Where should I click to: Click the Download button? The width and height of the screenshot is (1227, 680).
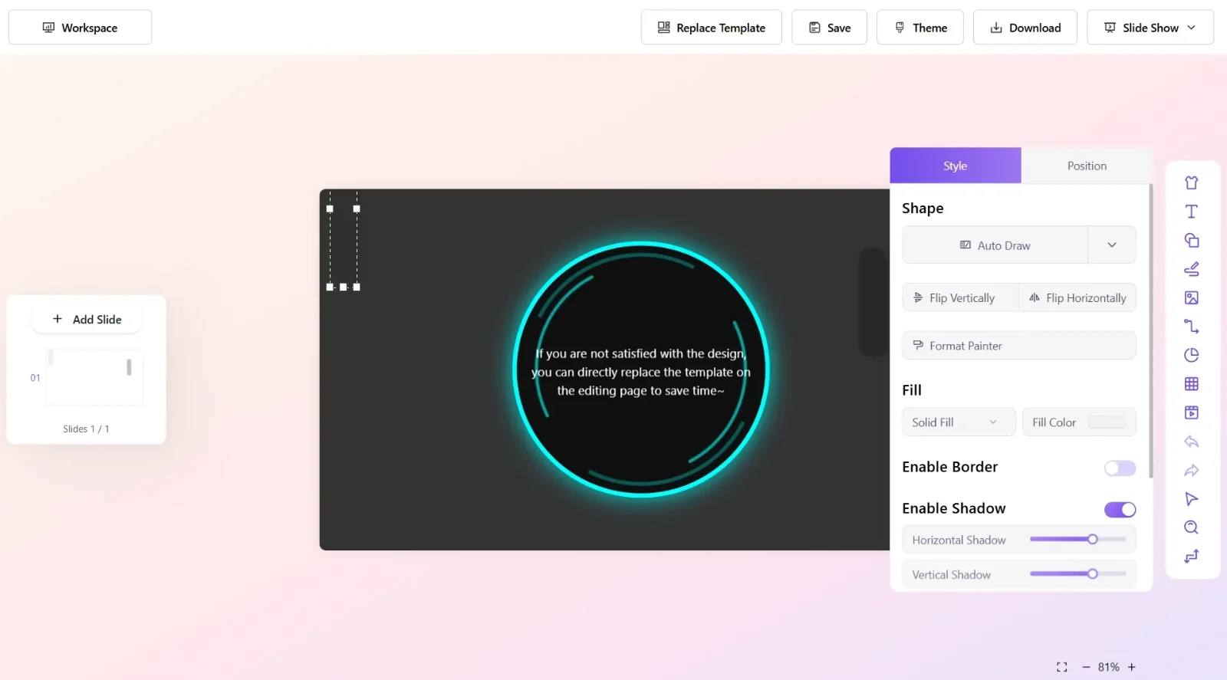1025,28
